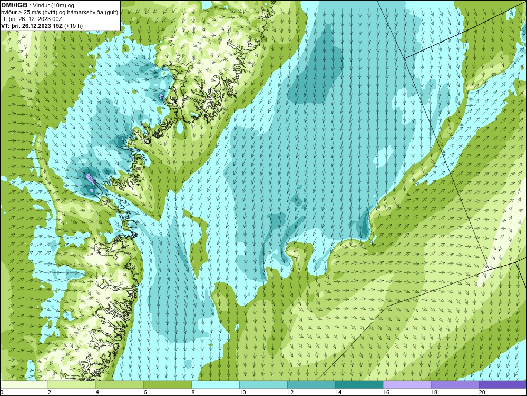Image resolution: width=527 pixels, height=396 pixels.
Task: Click the 'IT: þri. 26. 12. 2023 00Z' line
Action: (32, 19)
